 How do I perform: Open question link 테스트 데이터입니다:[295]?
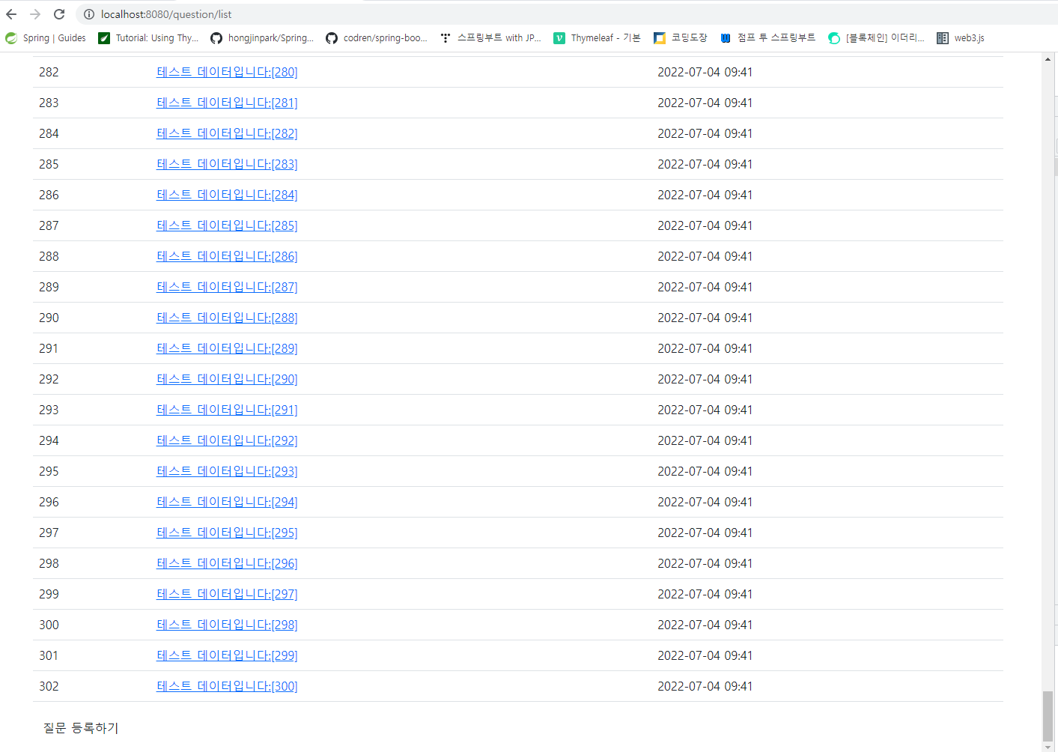pyautogui.click(x=227, y=533)
